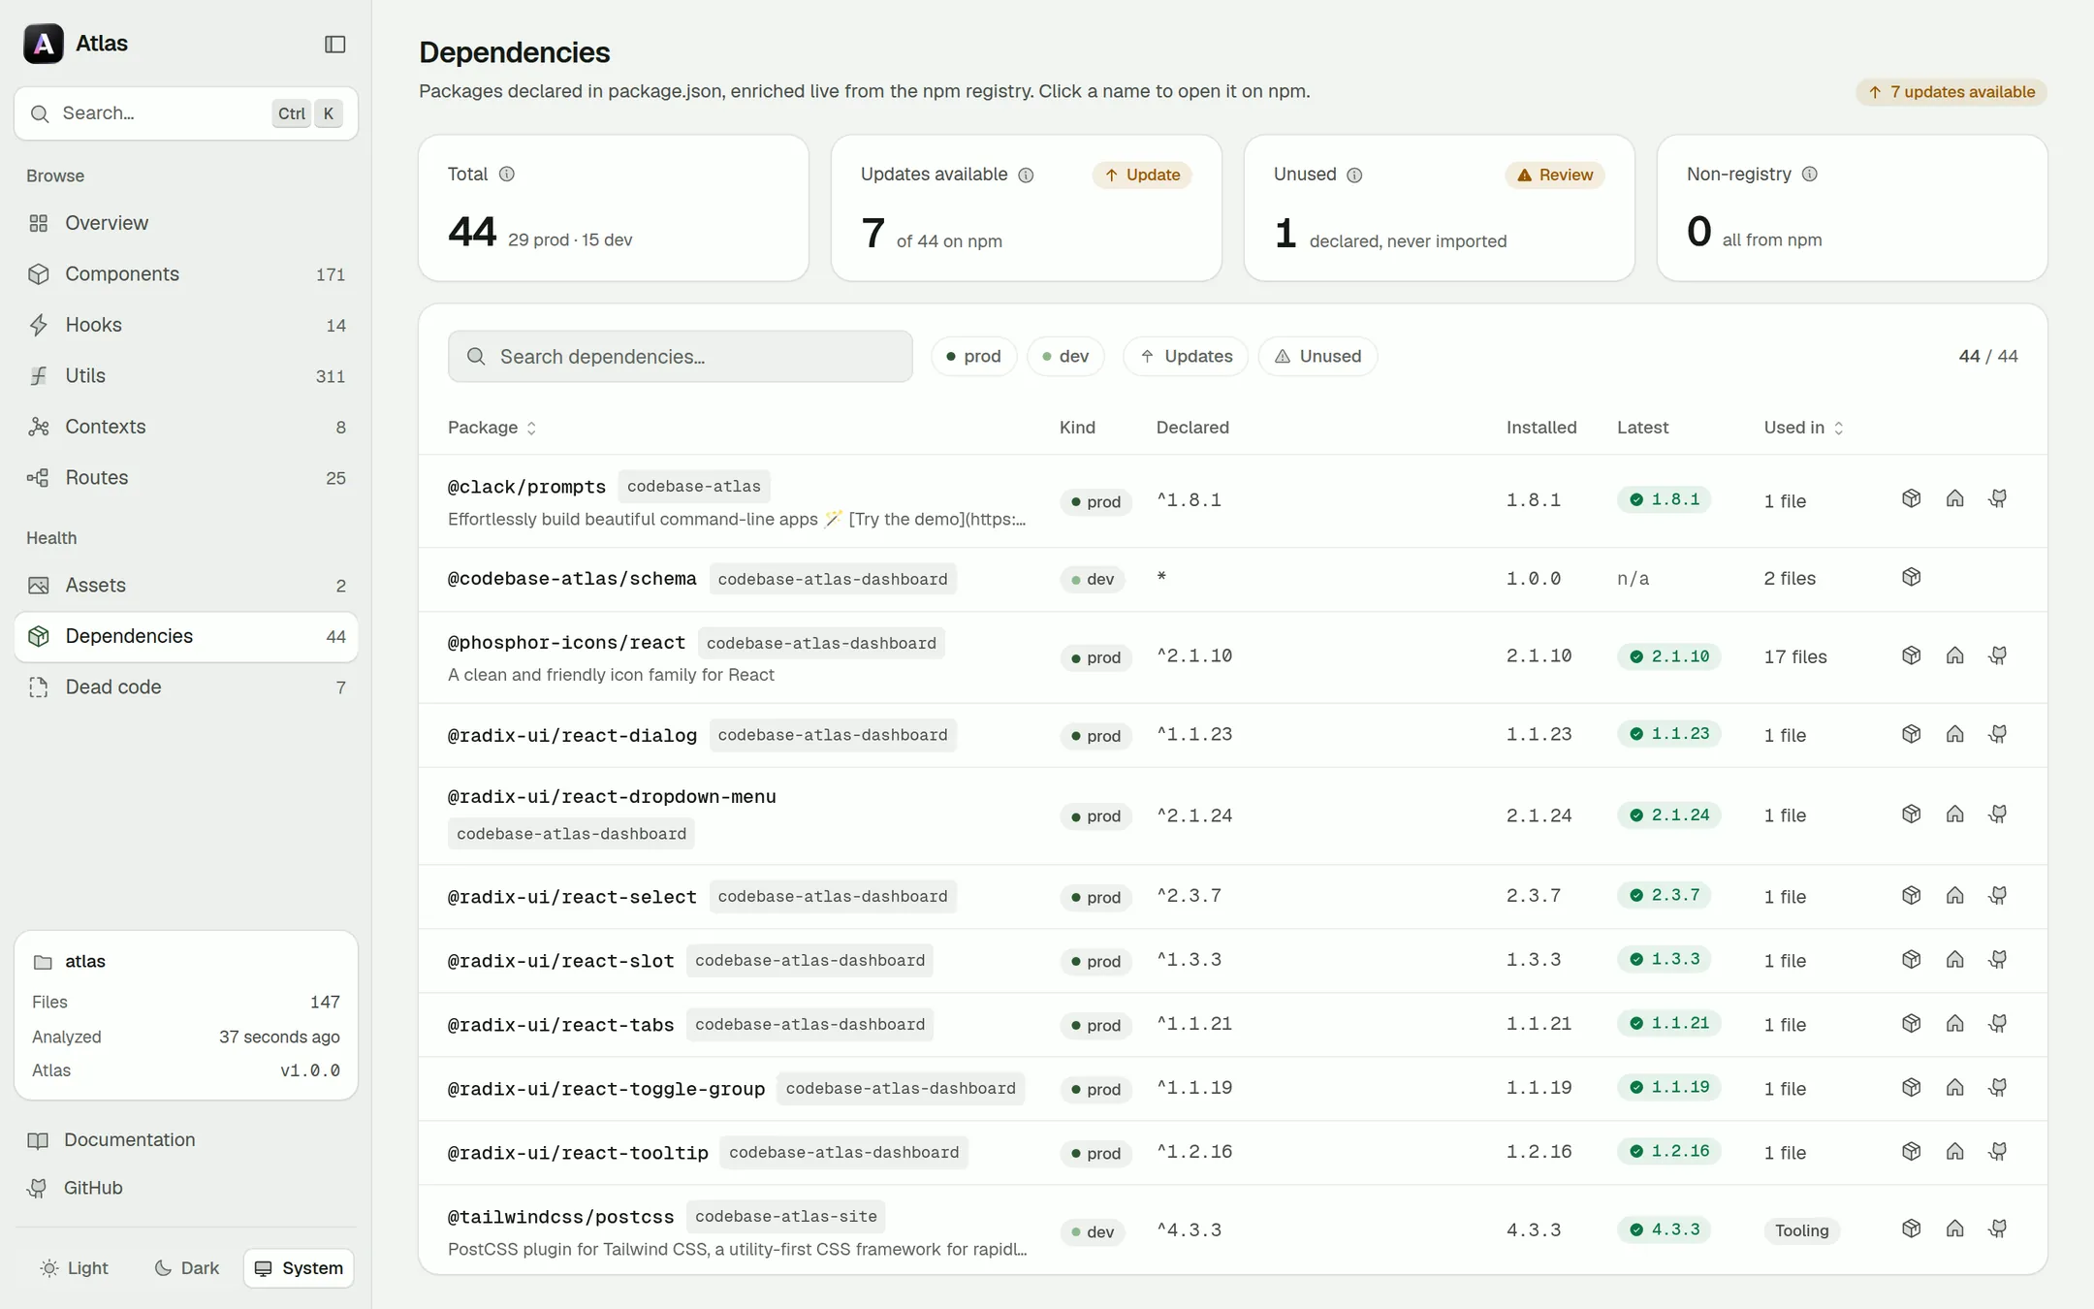Sort table by Package column

click(x=492, y=428)
